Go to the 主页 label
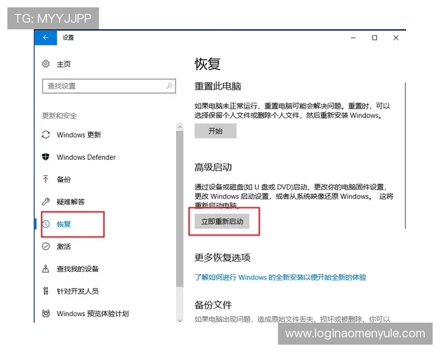This screenshot has height=352, width=440. [64, 64]
